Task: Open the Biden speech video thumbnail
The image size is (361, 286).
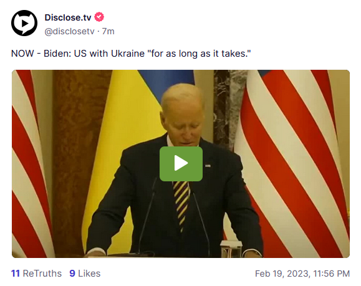Action: (x=181, y=164)
